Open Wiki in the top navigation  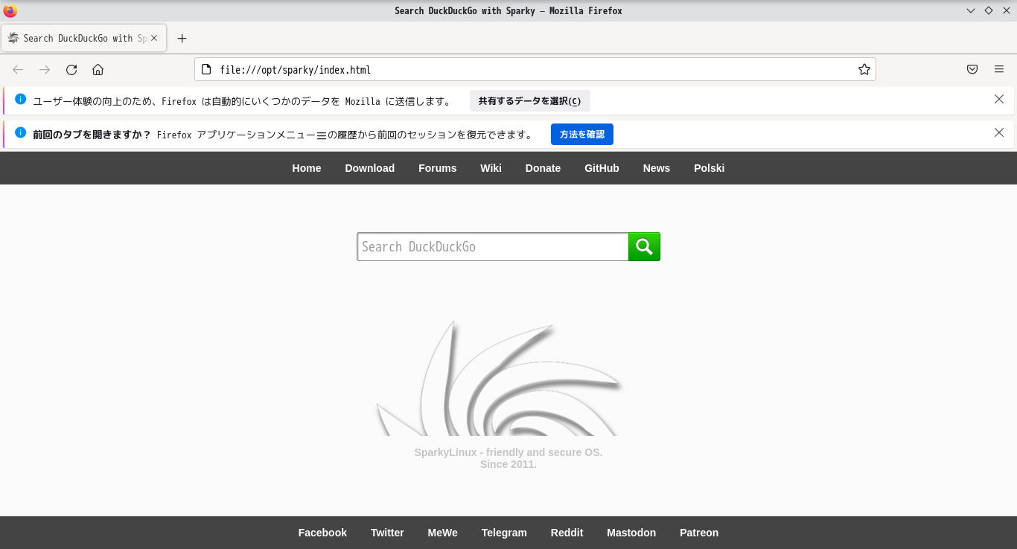tap(491, 168)
